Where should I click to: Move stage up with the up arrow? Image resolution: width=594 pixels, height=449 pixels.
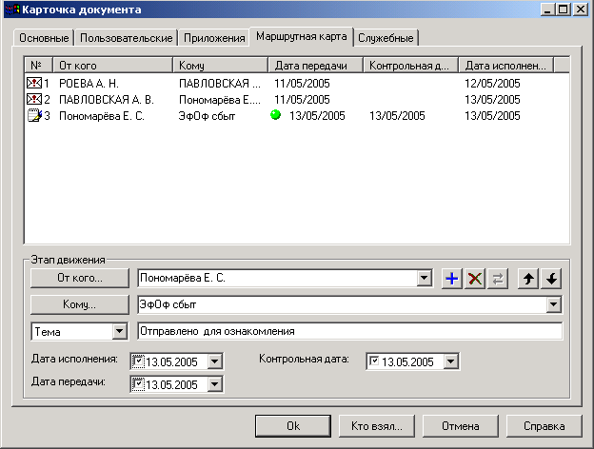(528, 279)
